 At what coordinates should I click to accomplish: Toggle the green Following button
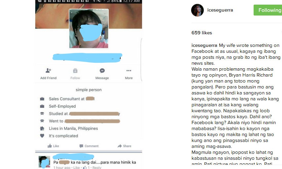pyautogui.click(x=268, y=10)
